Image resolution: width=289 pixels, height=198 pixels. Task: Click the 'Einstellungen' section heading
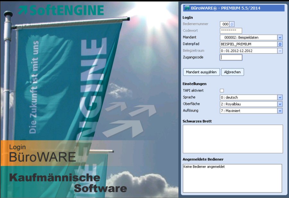(195, 84)
